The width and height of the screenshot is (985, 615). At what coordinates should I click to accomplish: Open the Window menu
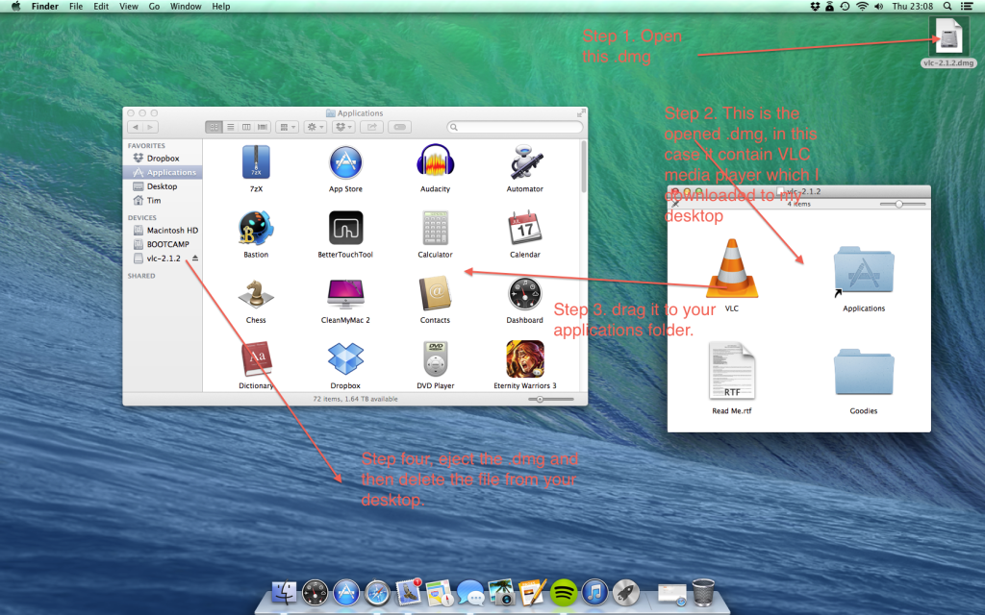coord(186,7)
